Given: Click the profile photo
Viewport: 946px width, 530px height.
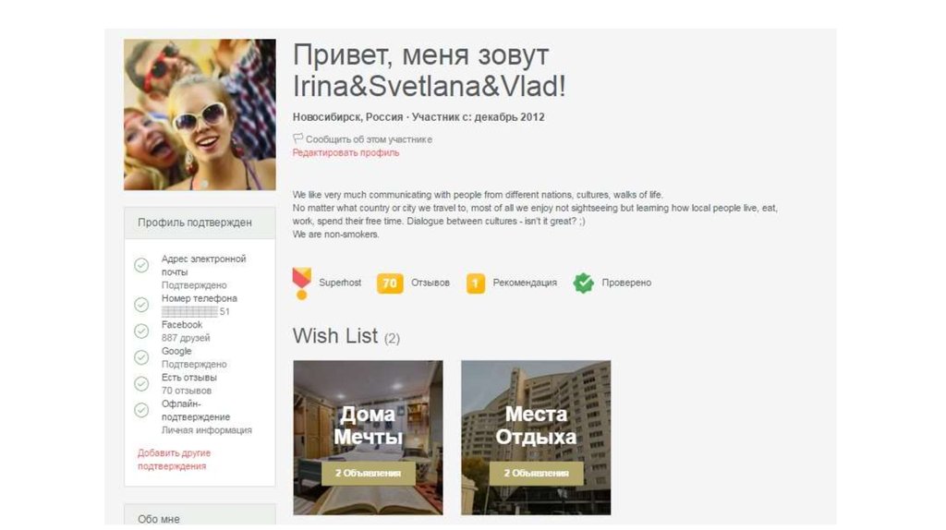Looking at the screenshot, I should click(x=200, y=114).
